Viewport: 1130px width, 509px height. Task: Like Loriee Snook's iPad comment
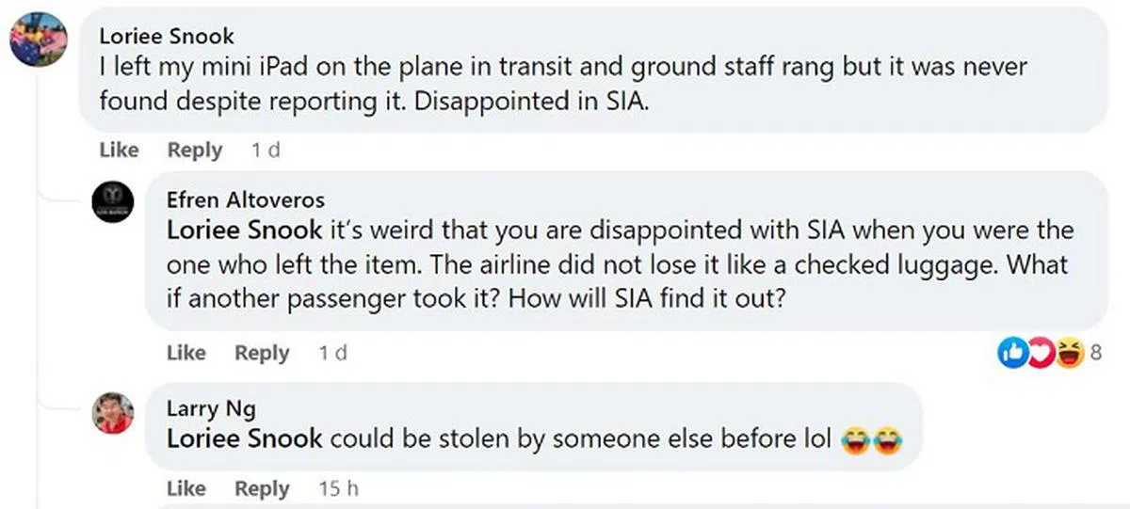coord(119,150)
